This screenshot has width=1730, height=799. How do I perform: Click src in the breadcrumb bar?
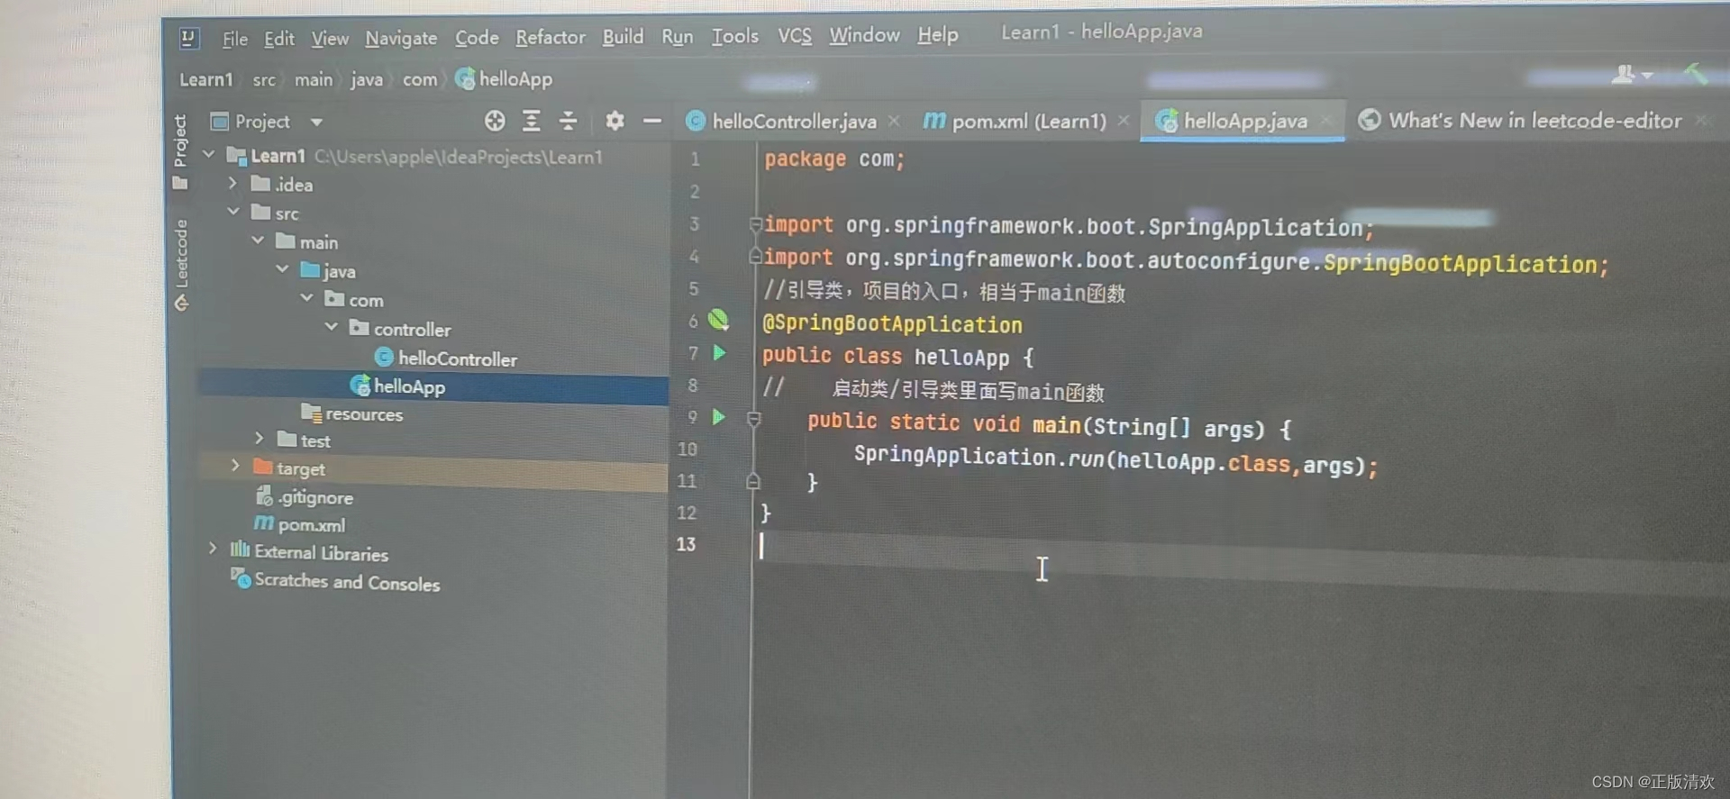[264, 79]
